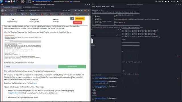Screen dimensions: 182x102
Task: Click the Add 1 hour button
Action: (x=80, y=18)
